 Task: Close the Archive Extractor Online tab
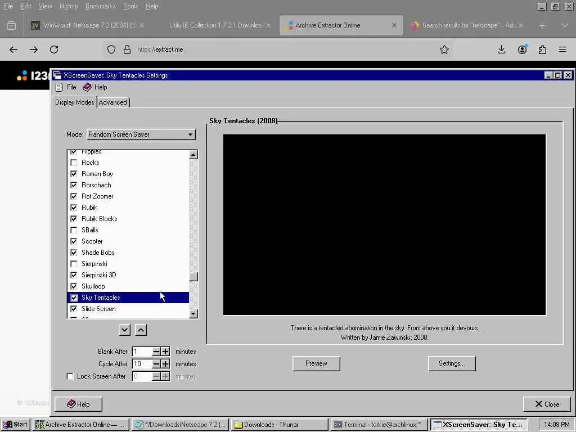coord(394,25)
